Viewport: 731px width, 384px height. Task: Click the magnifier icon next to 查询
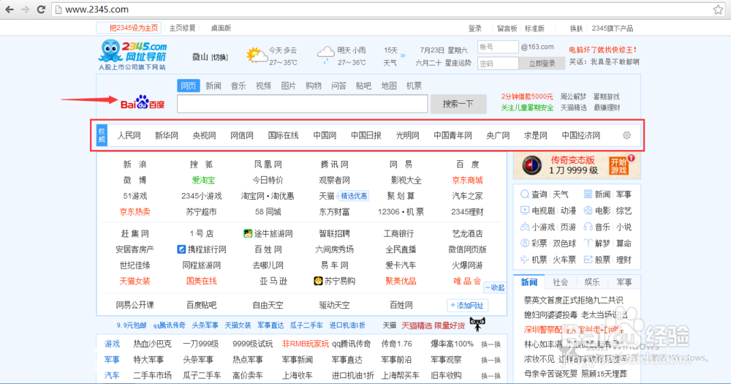click(524, 194)
